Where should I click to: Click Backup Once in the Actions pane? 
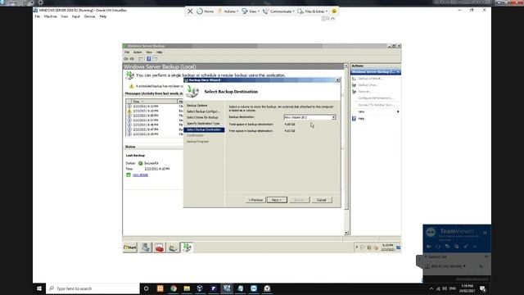tap(368, 85)
